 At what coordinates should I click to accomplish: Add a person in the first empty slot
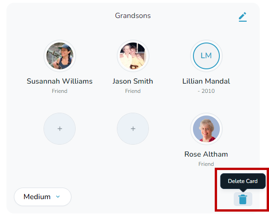60,129
